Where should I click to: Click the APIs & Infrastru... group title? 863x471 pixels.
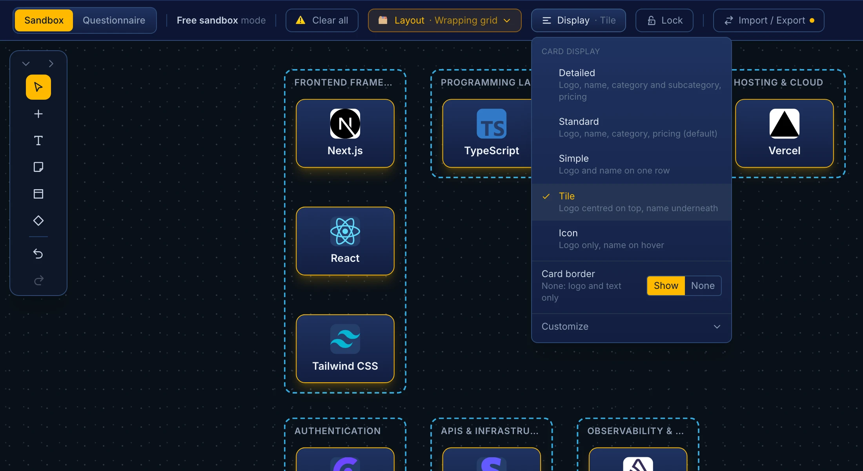tap(490, 431)
